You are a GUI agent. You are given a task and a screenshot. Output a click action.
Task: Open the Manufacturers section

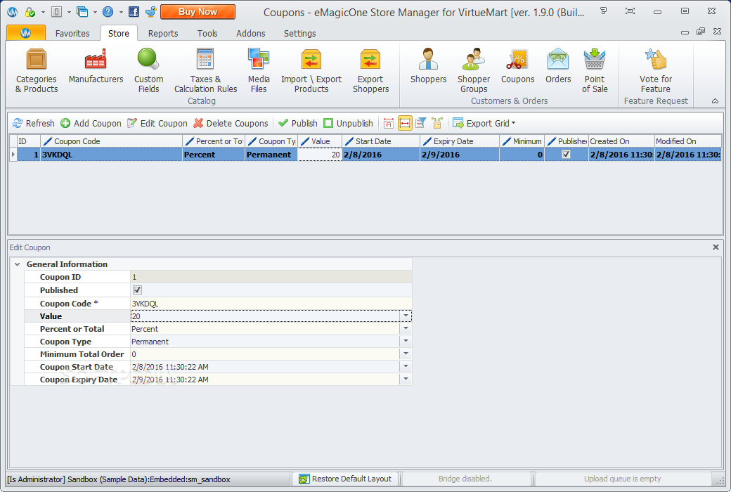[96, 66]
